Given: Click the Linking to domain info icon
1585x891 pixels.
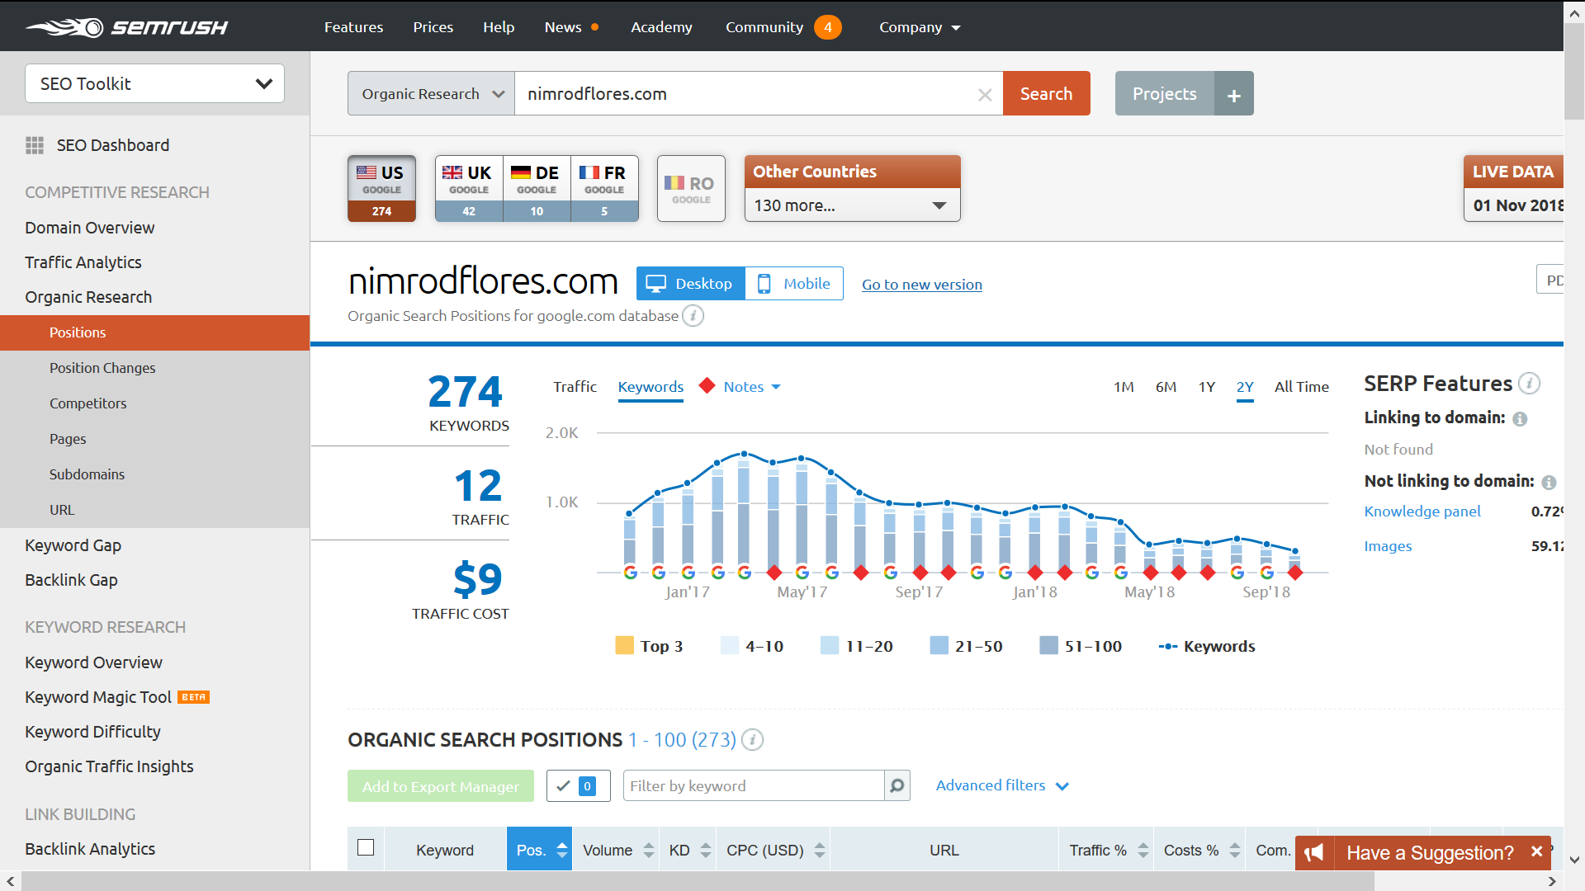Looking at the screenshot, I should click(x=1520, y=419).
